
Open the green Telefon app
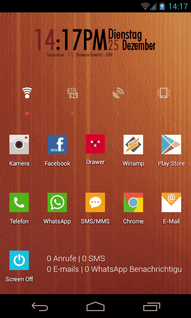[x=19, y=202]
